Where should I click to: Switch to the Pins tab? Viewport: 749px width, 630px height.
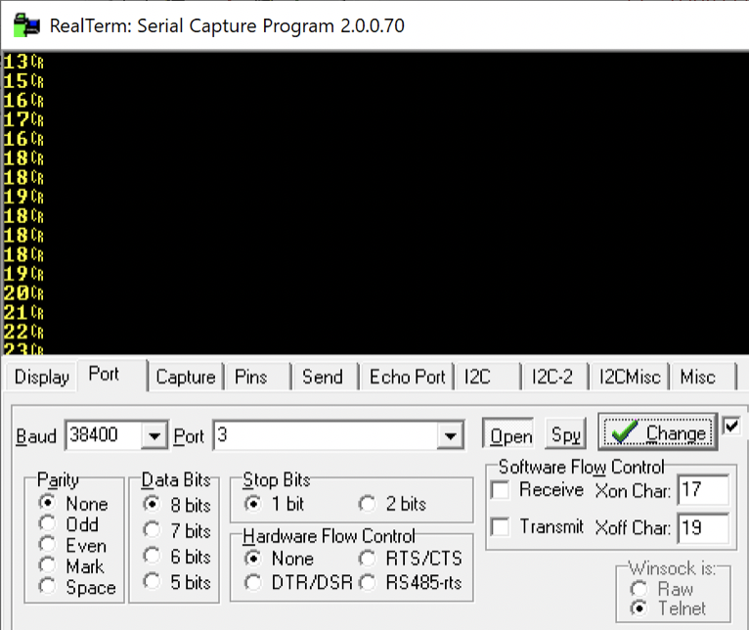tap(250, 377)
